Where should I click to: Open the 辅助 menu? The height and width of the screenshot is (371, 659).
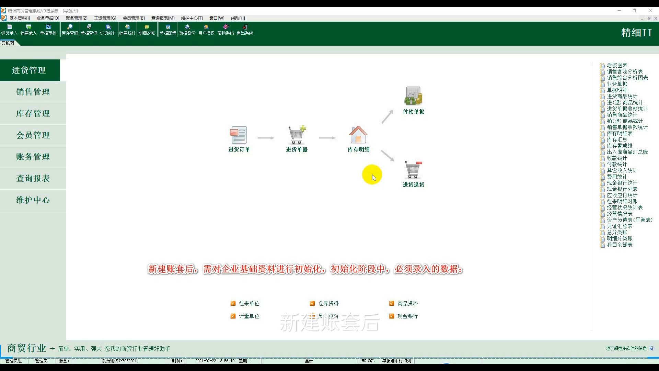pos(238,18)
